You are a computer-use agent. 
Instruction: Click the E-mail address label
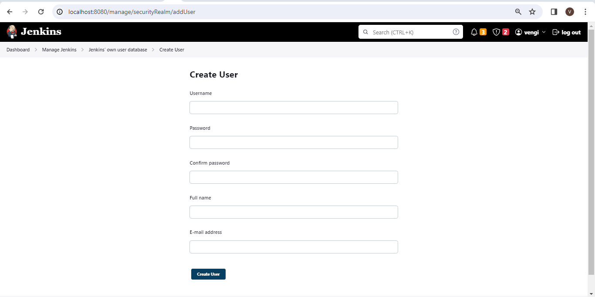206,232
